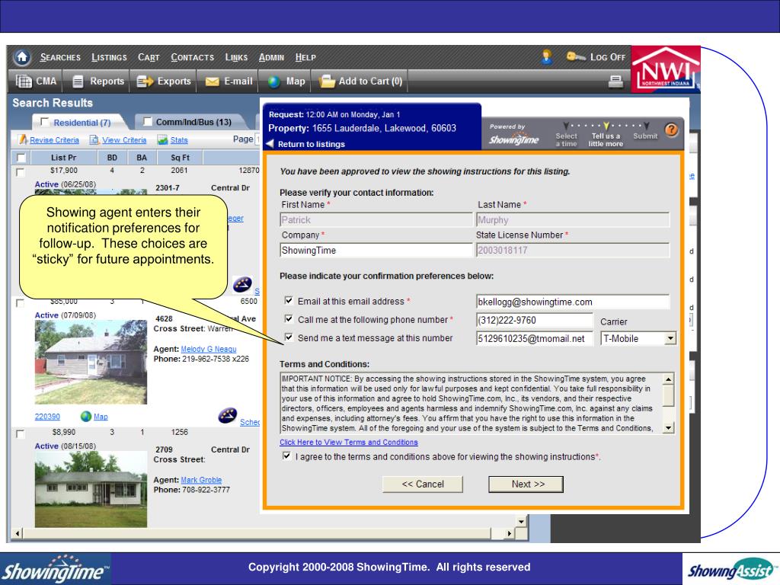The image size is (780, 585).
Task: Uncheck Call me at the following phone number
Action: [289, 318]
